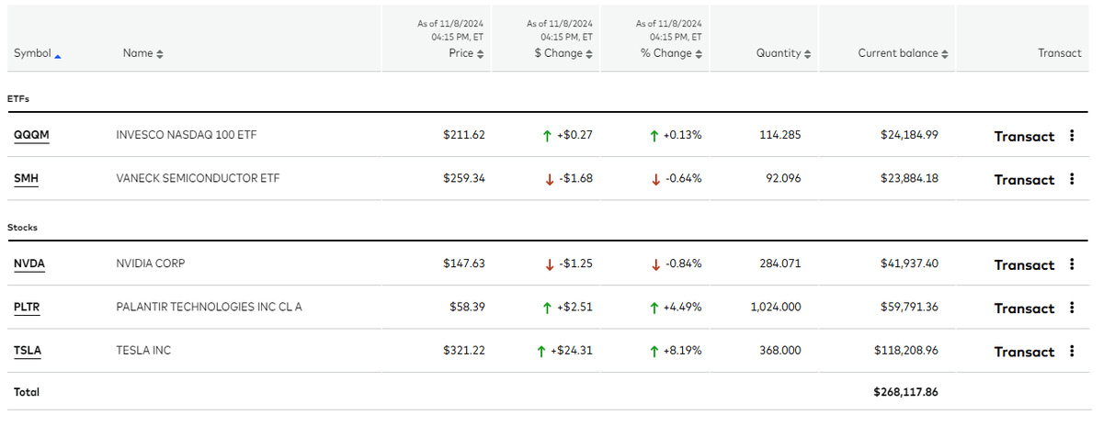Select the NVIDIA CORP name
This screenshot has height=426, width=1103.
click(151, 263)
